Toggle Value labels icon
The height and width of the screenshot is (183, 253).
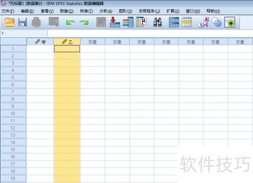pyautogui.click(x=203, y=22)
